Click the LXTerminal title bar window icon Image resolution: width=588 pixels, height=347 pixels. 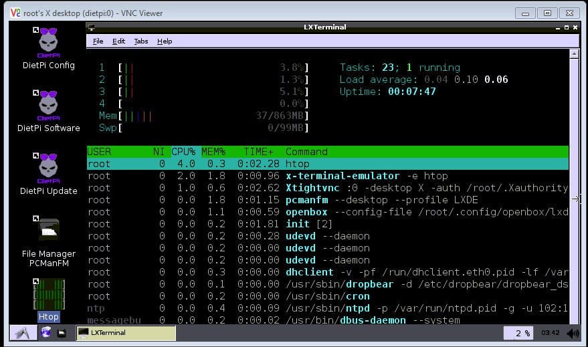(x=91, y=27)
